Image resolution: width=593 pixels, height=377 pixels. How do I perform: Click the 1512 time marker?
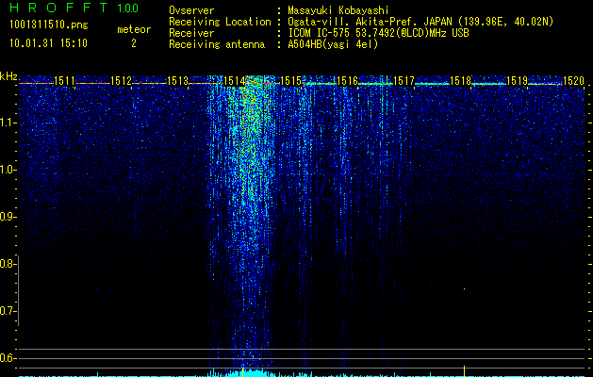point(121,81)
